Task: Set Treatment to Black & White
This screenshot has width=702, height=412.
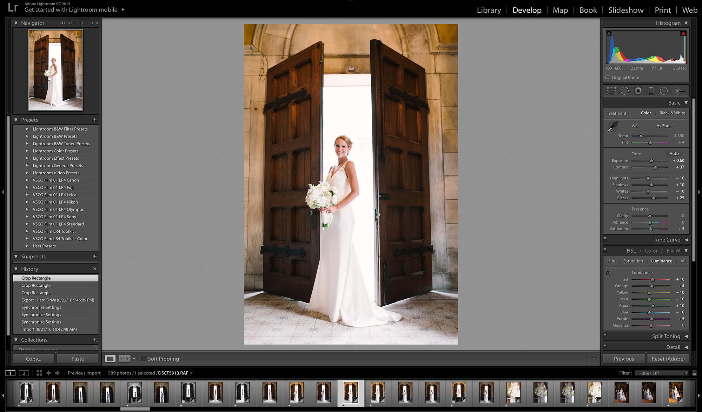Action: (672, 113)
